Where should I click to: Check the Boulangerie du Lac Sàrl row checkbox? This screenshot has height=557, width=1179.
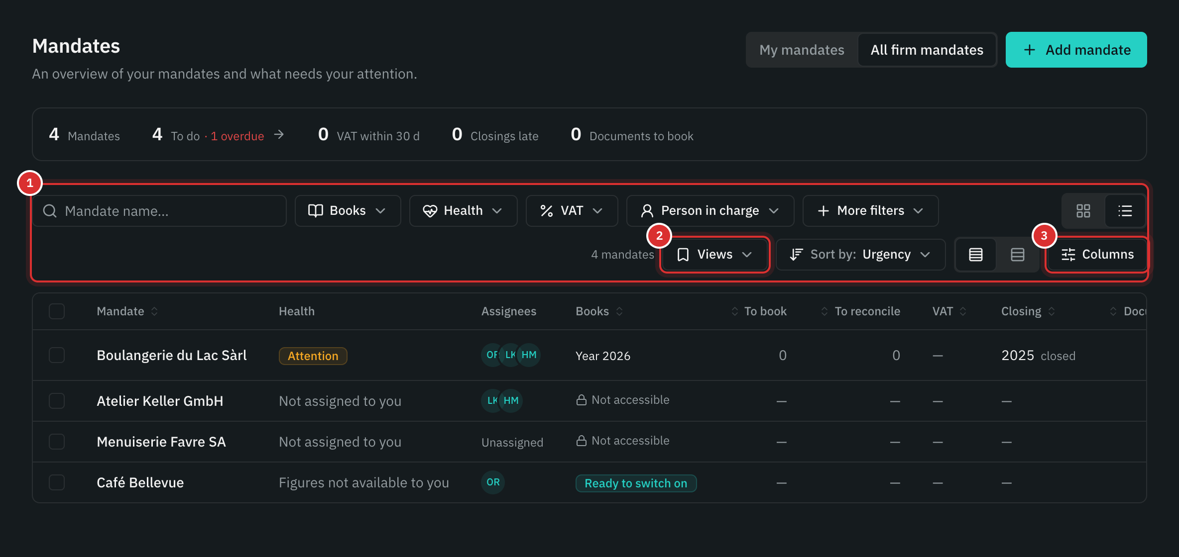[x=57, y=355]
